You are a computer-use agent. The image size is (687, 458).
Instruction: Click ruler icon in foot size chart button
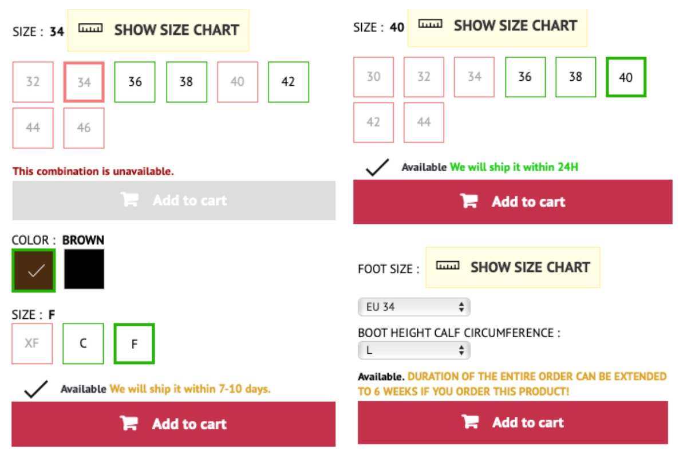click(448, 266)
